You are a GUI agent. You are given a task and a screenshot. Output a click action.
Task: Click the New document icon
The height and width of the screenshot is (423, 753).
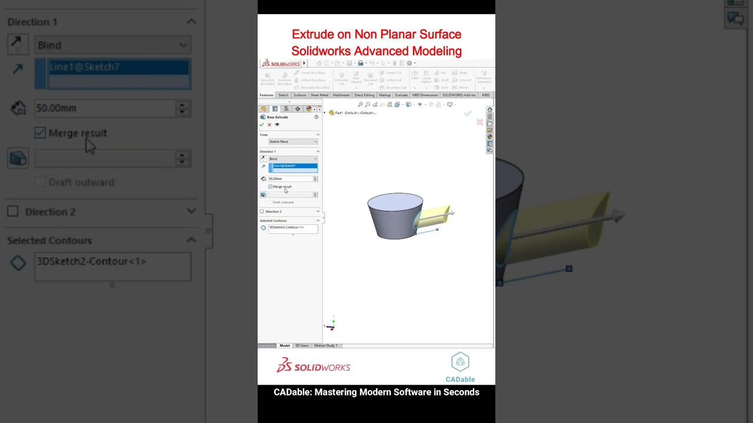[x=326, y=63]
